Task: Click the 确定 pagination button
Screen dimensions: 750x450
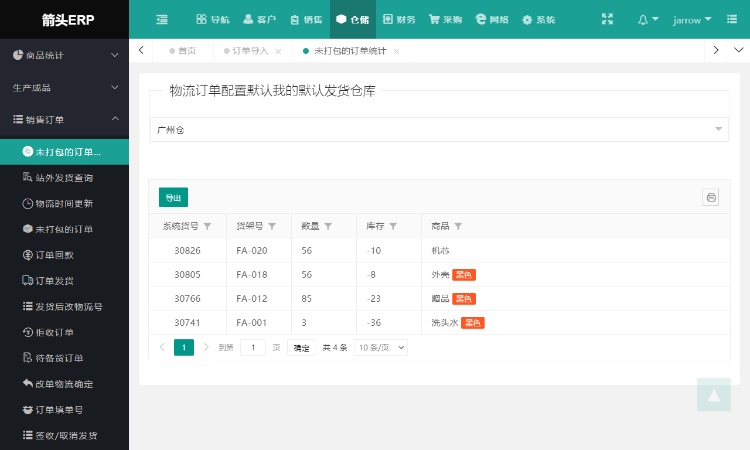Action: pos(302,347)
